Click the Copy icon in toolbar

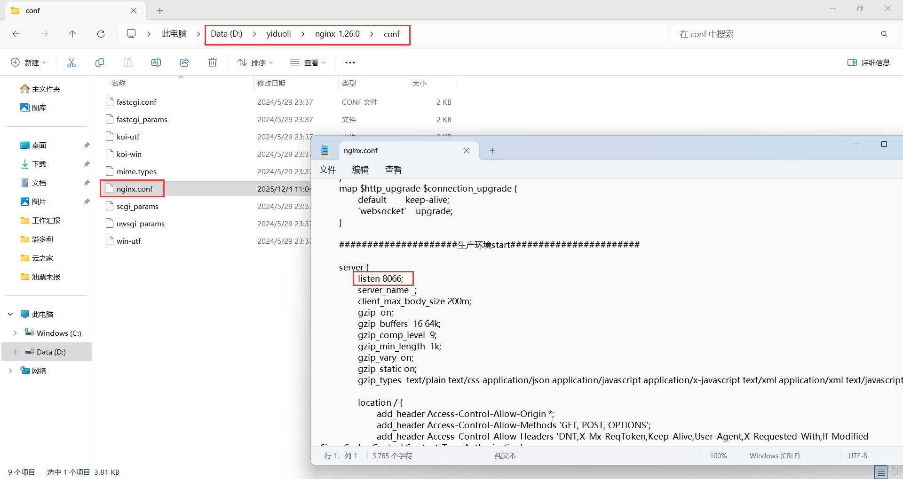point(100,62)
